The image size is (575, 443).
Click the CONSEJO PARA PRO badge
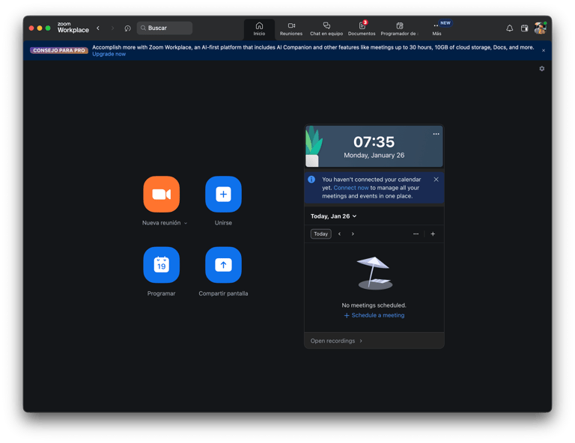(x=59, y=51)
